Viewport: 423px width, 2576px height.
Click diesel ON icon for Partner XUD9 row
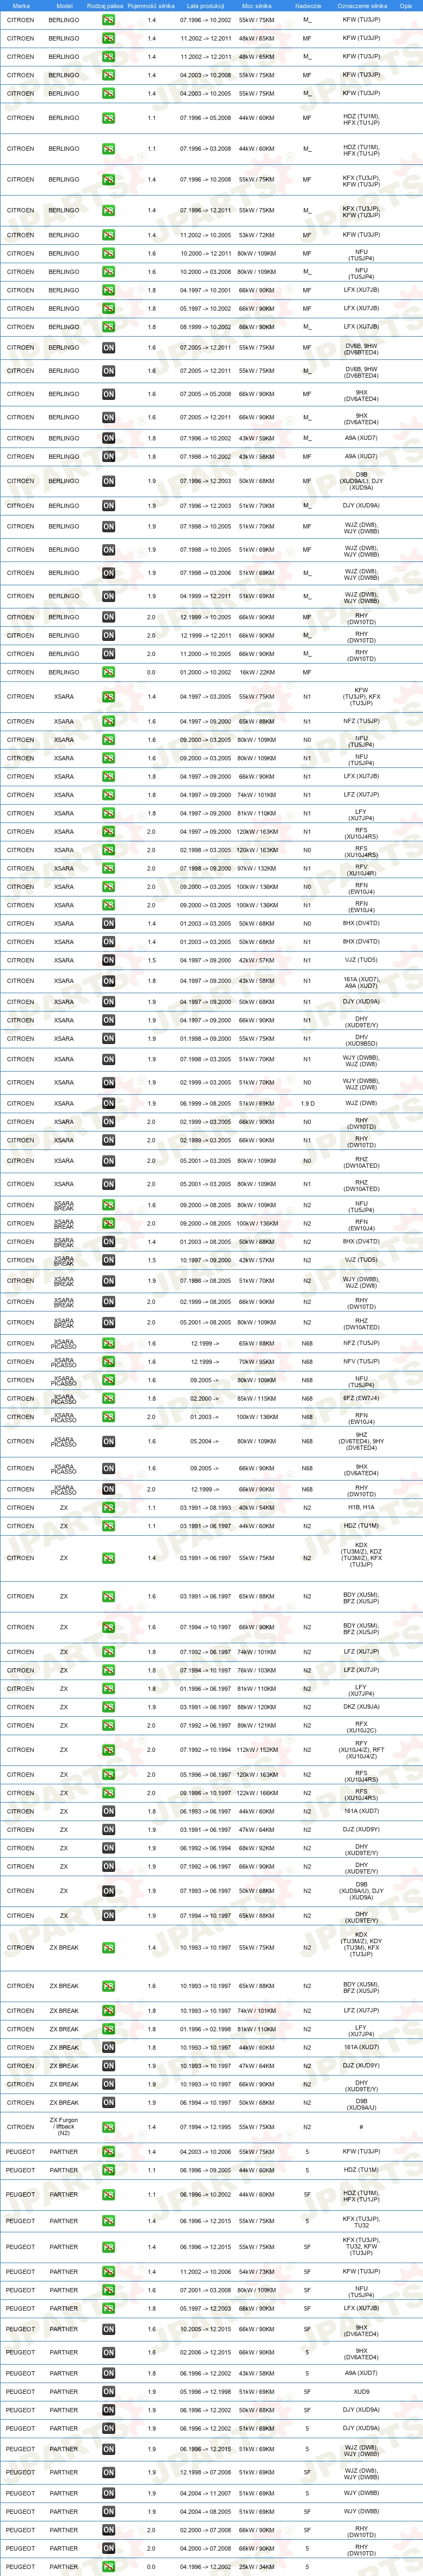(x=108, y=2392)
